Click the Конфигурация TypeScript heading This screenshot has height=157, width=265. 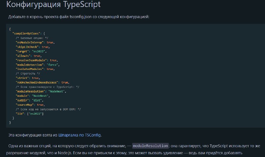(x=53, y=4)
